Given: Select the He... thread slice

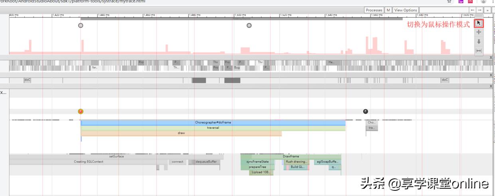Looking at the screenshot, I should coord(332,63).
